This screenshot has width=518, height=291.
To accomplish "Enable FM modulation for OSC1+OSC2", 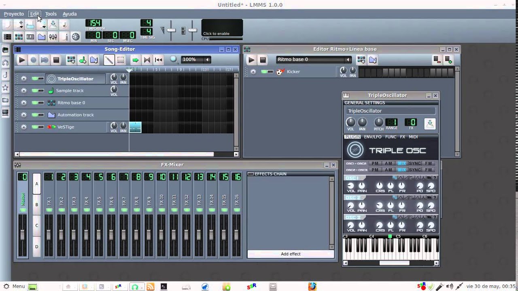I will [429, 163].
